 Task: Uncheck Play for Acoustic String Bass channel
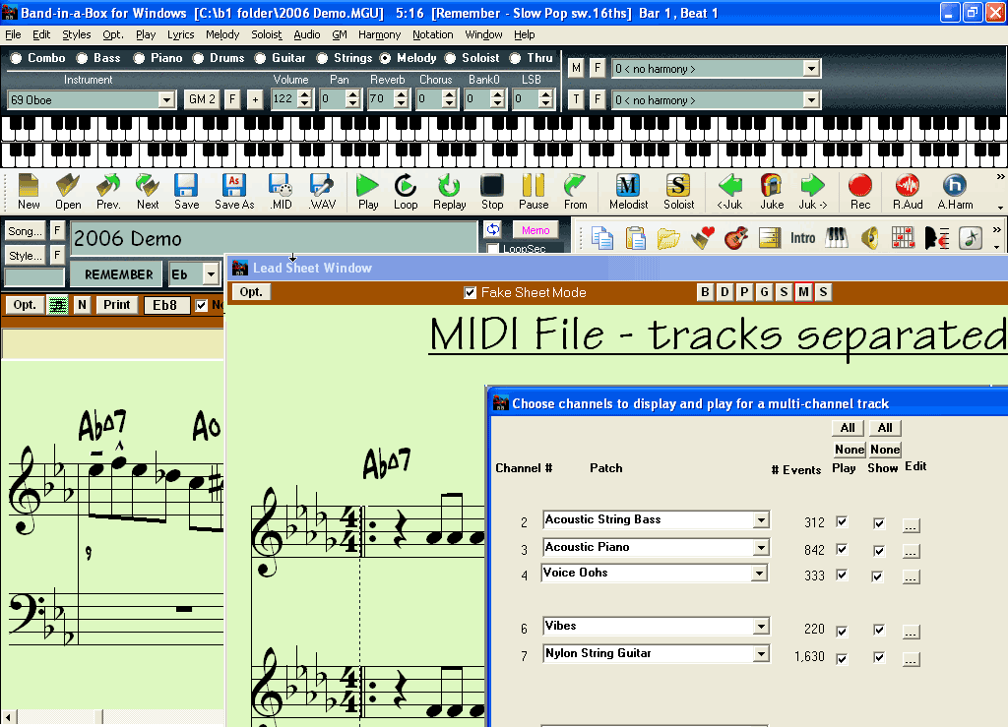(842, 522)
